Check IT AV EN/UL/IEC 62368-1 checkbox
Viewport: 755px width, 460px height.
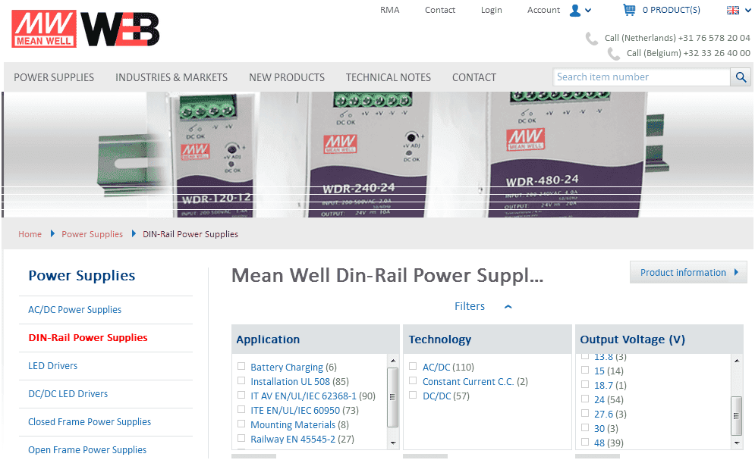[241, 395]
